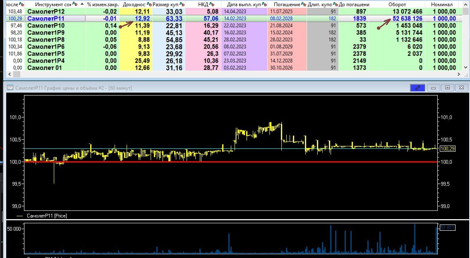Screen dimensions: 470x258
Task: Maximize the СамолетР11 chart window
Action: 448,88
